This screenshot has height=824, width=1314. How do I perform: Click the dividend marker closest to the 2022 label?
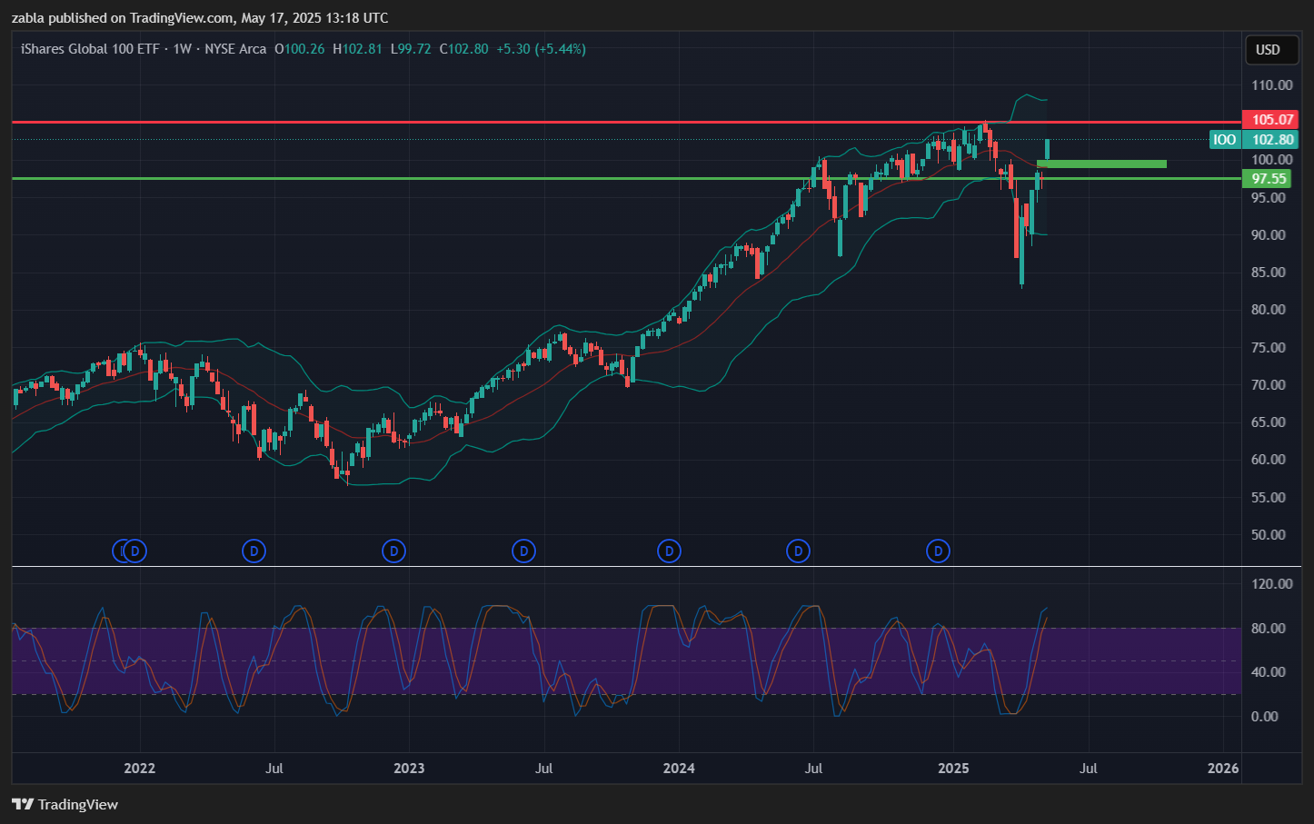click(135, 551)
